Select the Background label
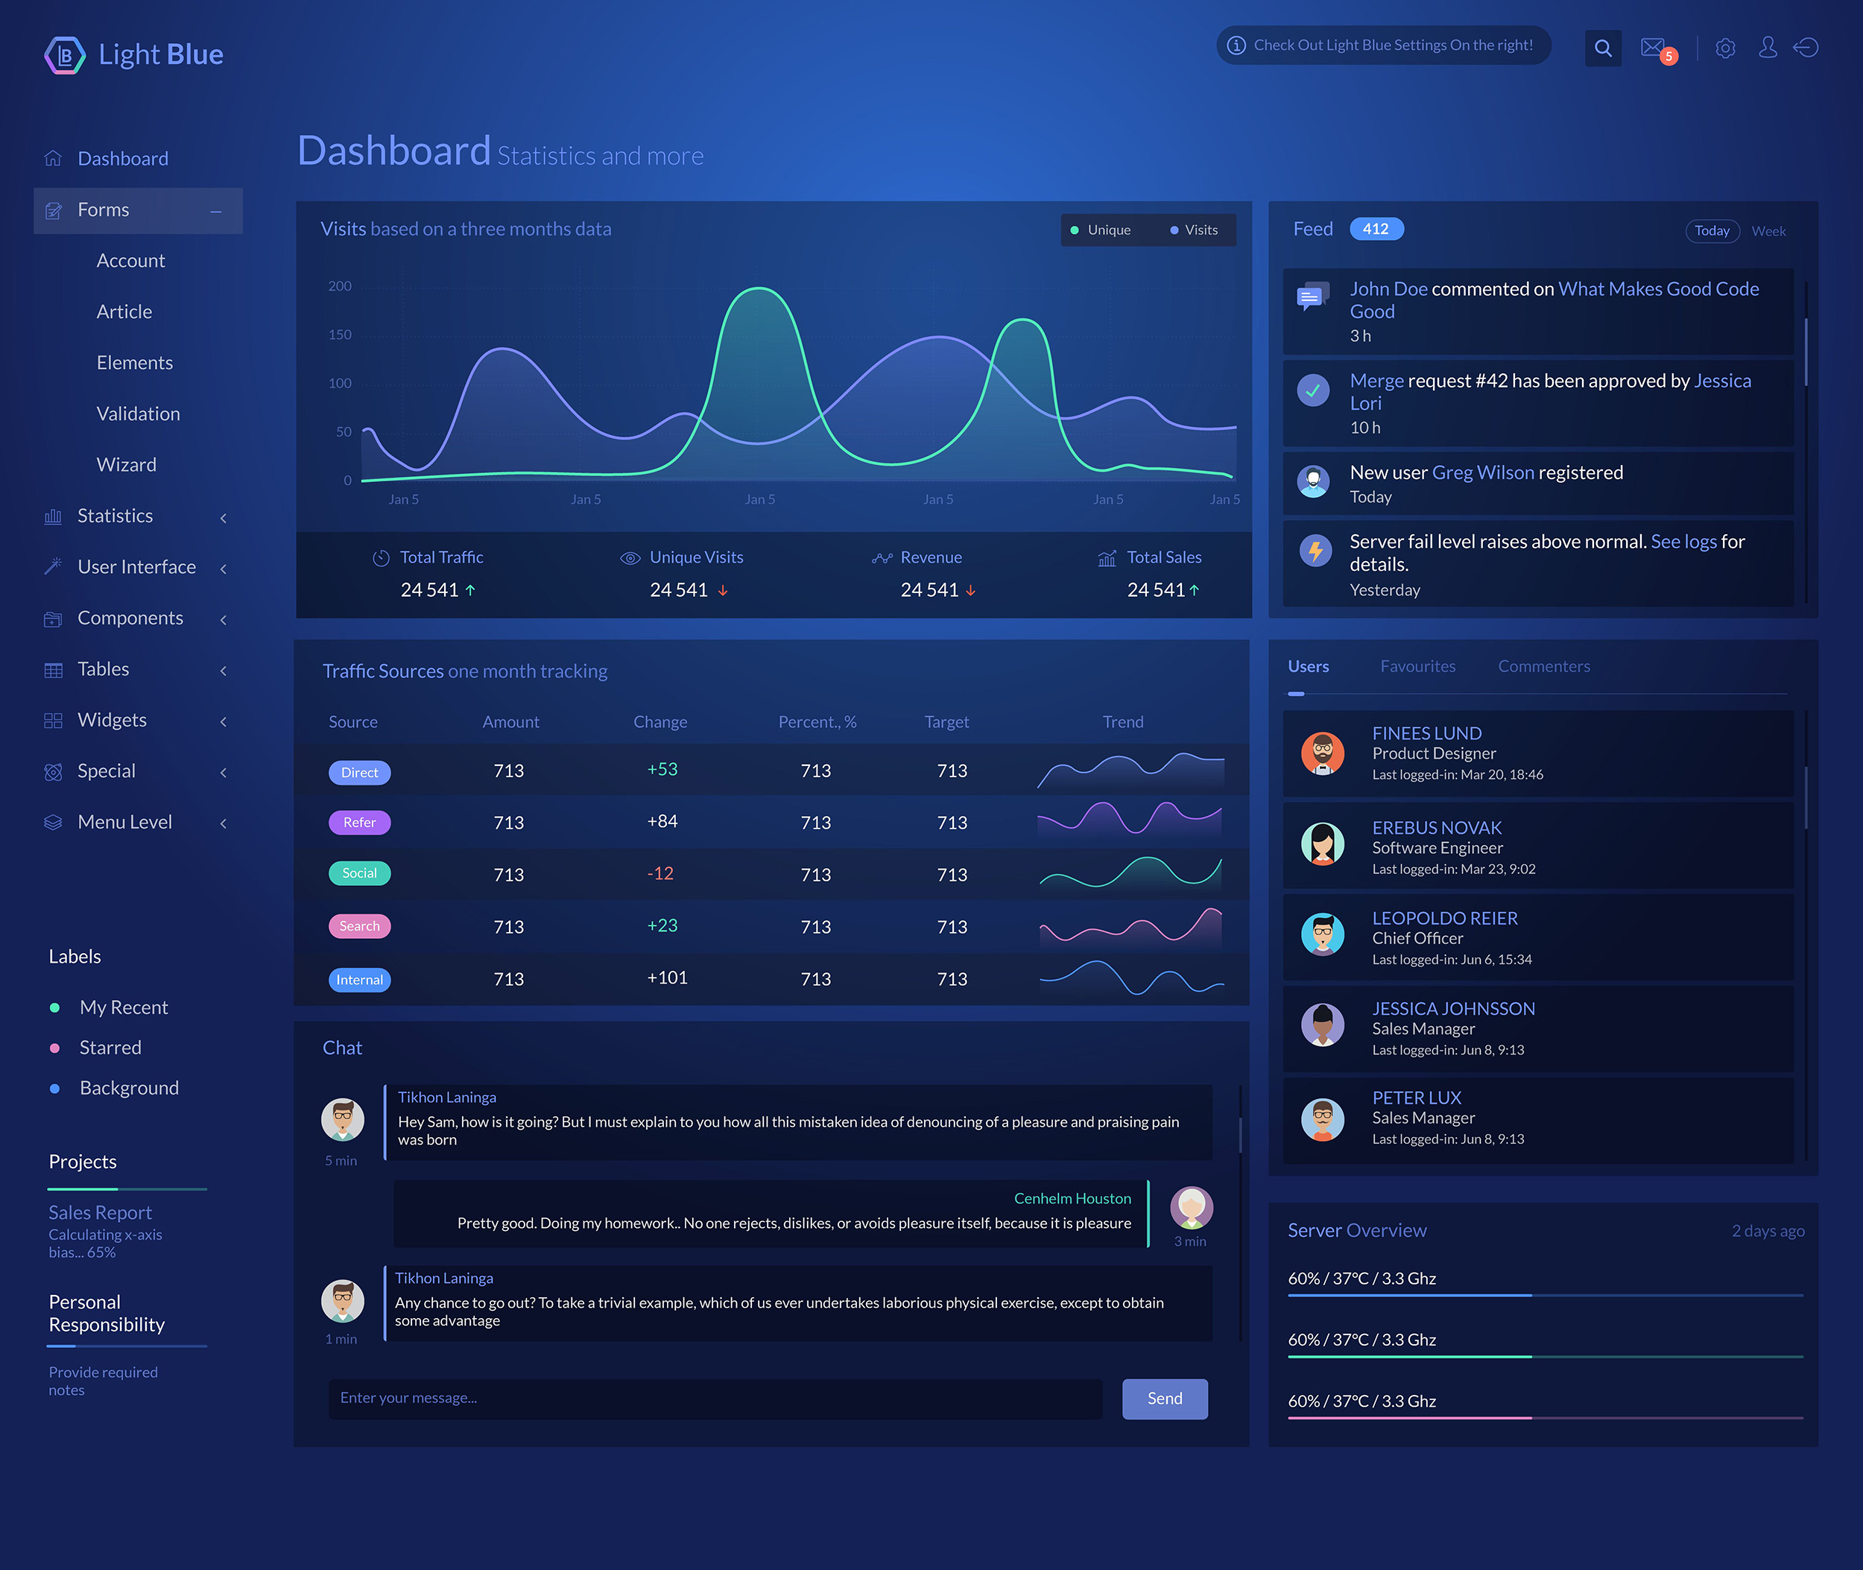Viewport: 1863px width, 1570px height. pos(114,1088)
